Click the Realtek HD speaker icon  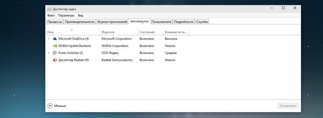pyautogui.click(x=55, y=60)
